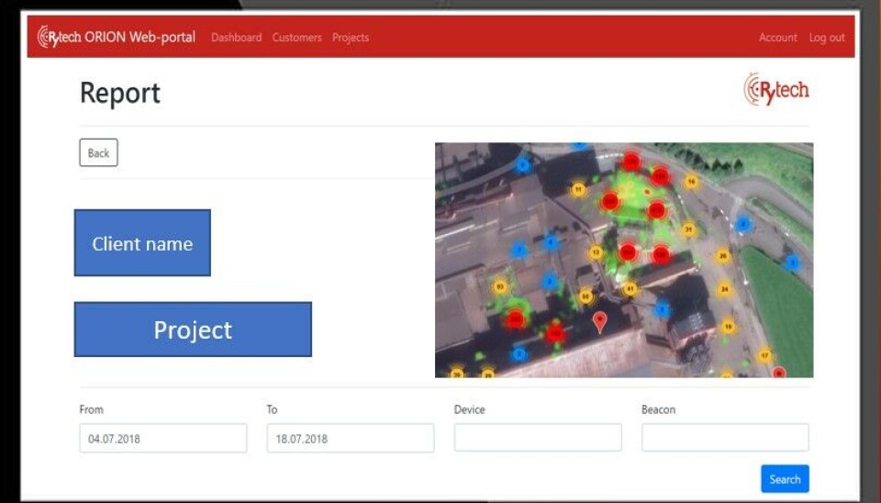Click the To date field
The width and height of the screenshot is (881, 503).
[351, 439]
